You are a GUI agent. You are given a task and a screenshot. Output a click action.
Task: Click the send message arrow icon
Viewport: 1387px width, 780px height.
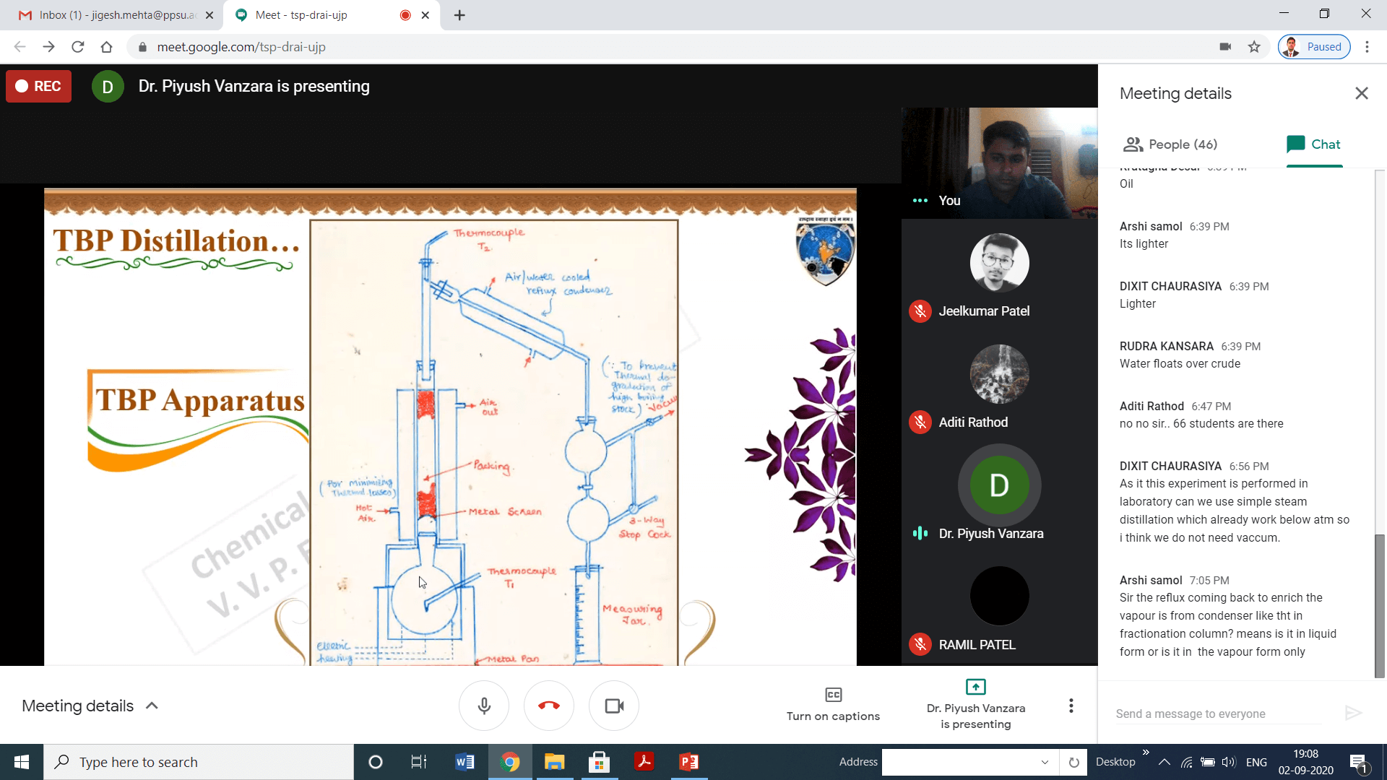[1353, 714]
